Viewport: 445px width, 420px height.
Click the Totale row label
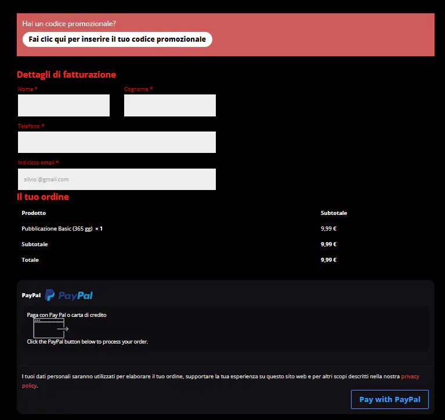30,260
